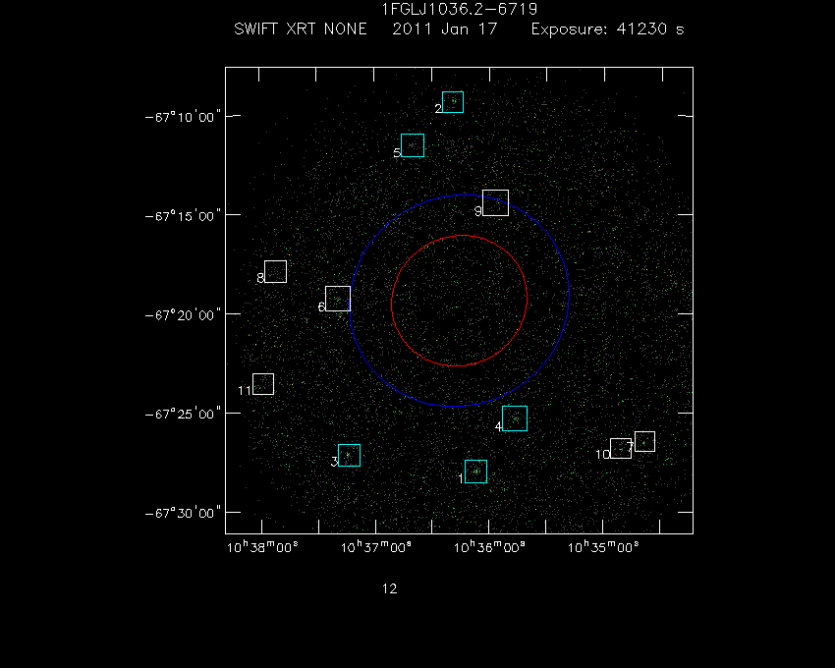Image resolution: width=835 pixels, height=668 pixels.
Task: Click the right ascension label 10h38m00s
Action: click(262, 547)
